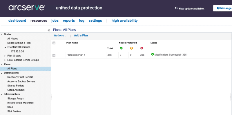Viewport: 232px width, 115px height.
Task: Switch to the dashboard tab
Action: [17, 20]
